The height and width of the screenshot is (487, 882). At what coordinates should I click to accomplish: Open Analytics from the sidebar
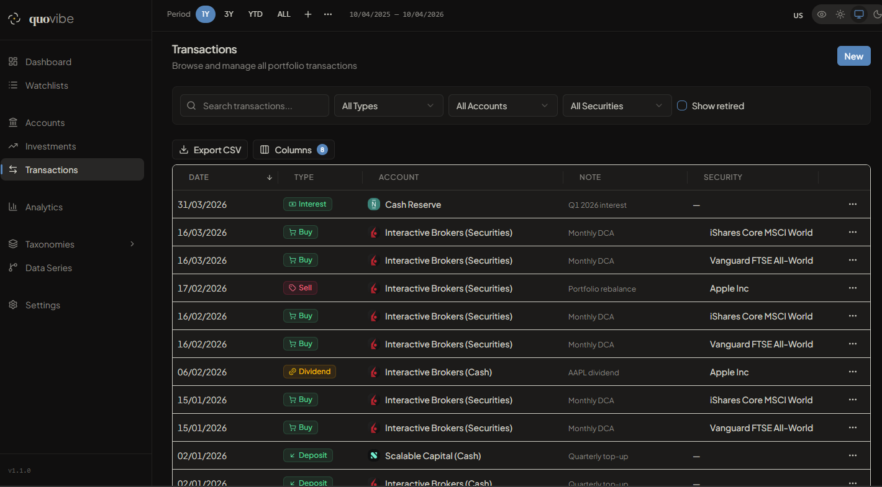pyautogui.click(x=43, y=207)
